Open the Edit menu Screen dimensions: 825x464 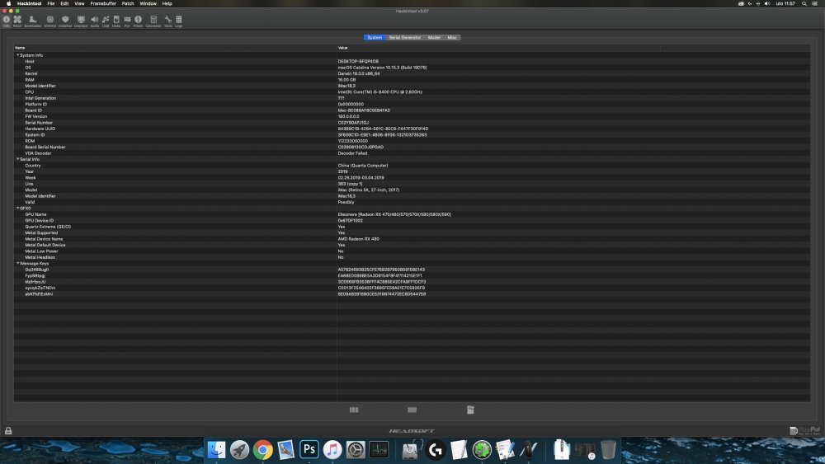click(x=64, y=3)
